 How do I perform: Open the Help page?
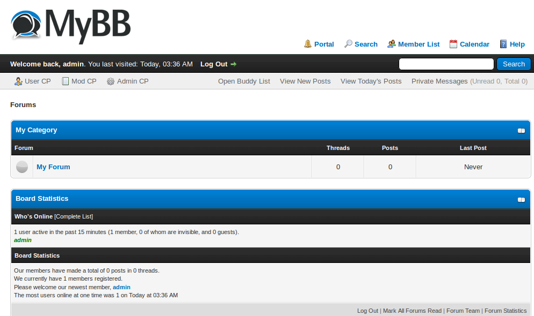pos(517,44)
